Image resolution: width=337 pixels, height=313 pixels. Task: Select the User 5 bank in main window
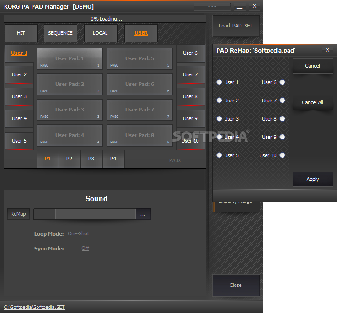pyautogui.click(x=19, y=141)
